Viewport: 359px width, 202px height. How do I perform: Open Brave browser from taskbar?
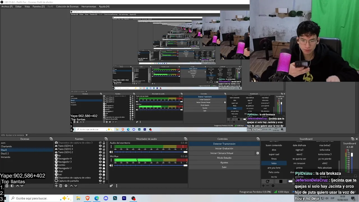pyautogui.click(x=88, y=198)
